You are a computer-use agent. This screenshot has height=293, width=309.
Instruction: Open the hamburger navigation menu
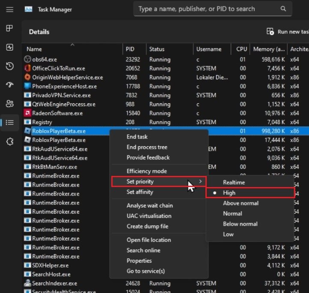coord(9,9)
